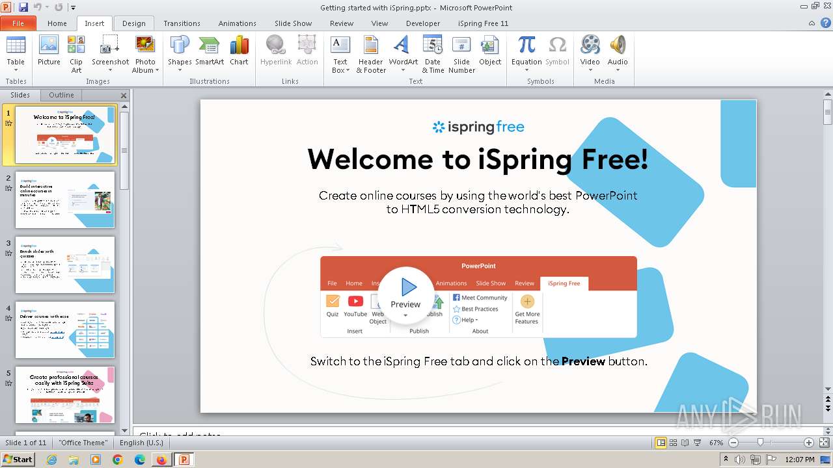This screenshot has height=468, width=833.
Task: Minimize the ribbon with the caret
Action: click(x=812, y=23)
